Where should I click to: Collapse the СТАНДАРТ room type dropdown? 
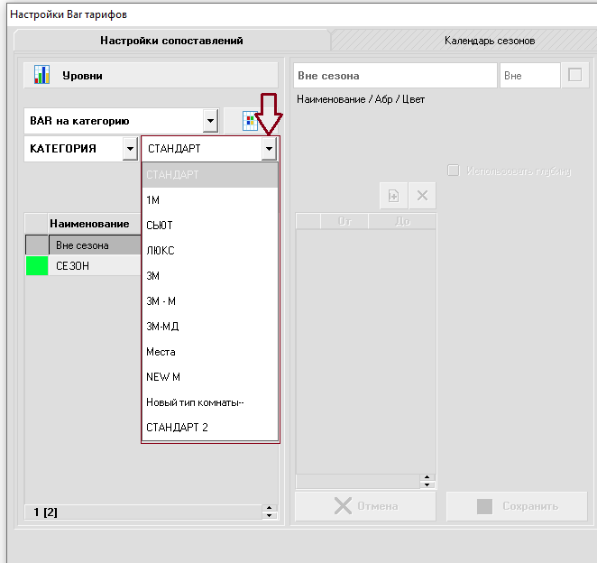pyautogui.click(x=268, y=149)
